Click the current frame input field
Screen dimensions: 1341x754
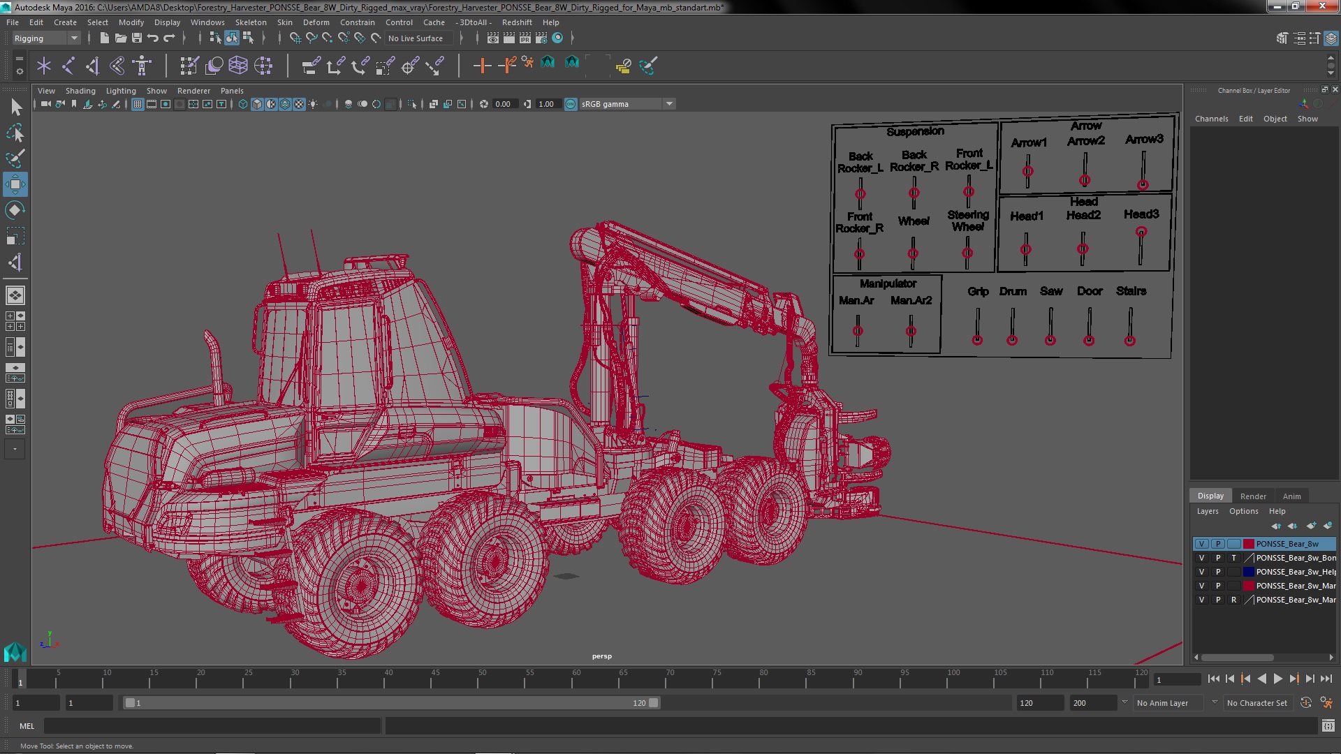1176,680
